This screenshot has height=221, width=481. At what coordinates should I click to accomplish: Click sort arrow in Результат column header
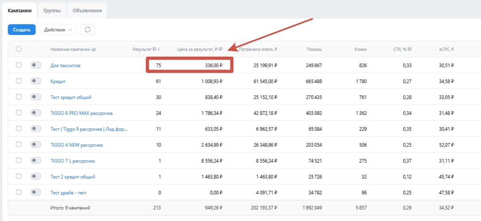pyautogui.click(x=159, y=49)
